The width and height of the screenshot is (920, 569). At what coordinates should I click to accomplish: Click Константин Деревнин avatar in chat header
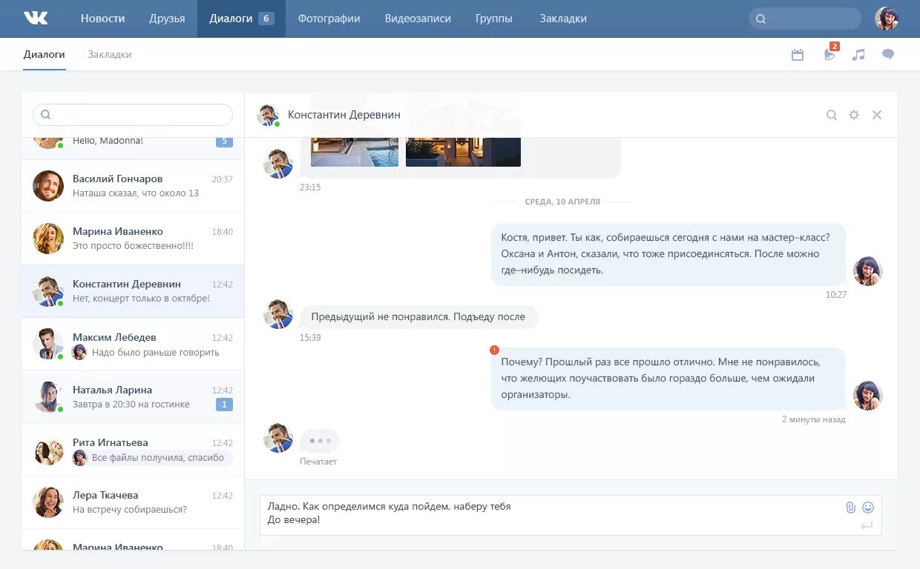(x=268, y=115)
